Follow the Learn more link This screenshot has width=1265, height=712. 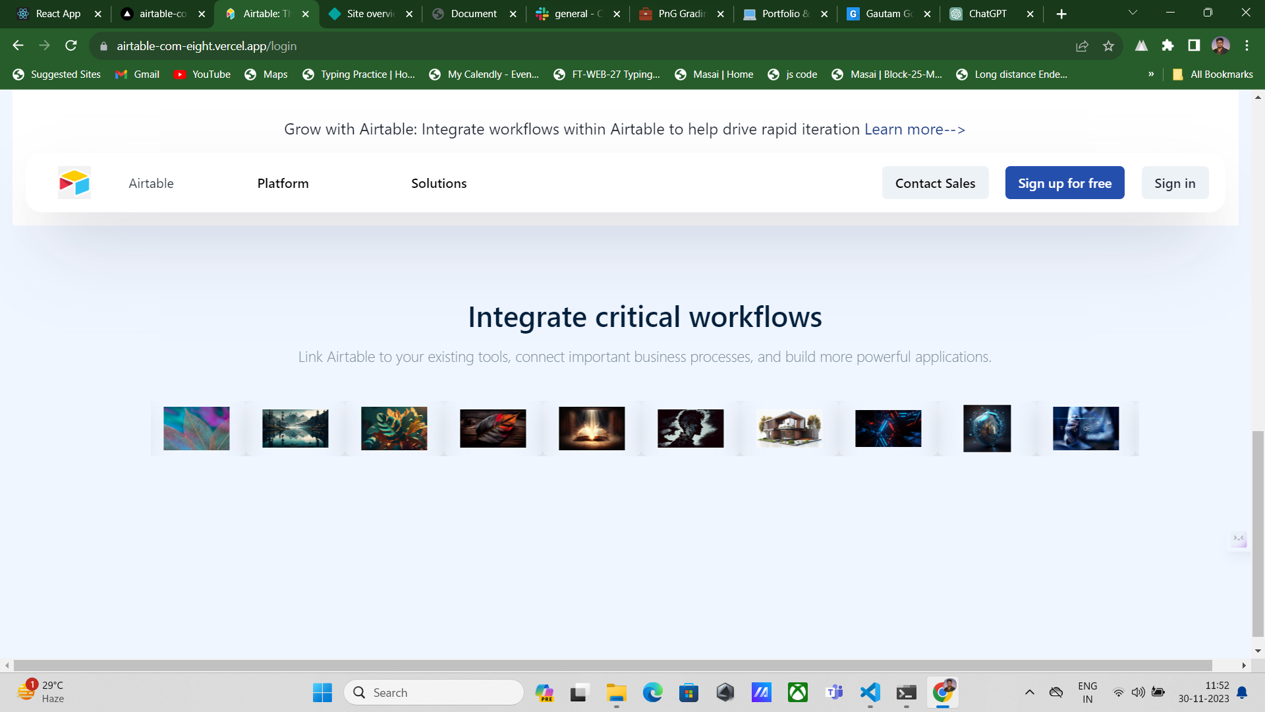pos(914,129)
